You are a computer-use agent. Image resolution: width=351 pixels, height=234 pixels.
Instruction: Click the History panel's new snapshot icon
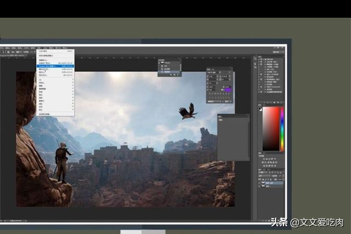click(x=174, y=75)
